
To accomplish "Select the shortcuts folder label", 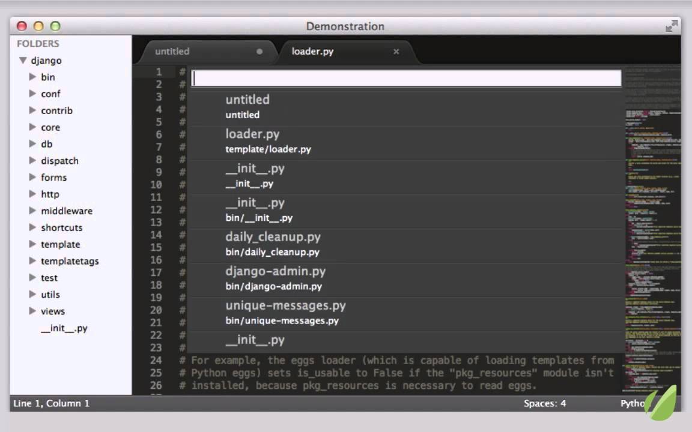I will pyautogui.click(x=62, y=228).
